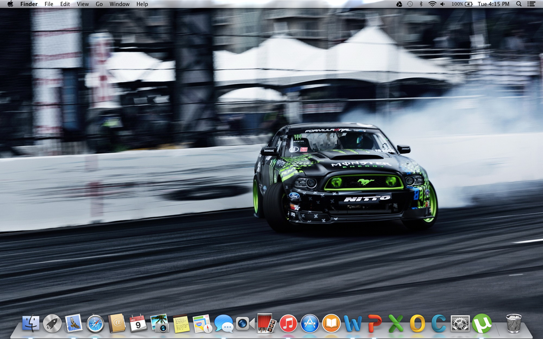543x339 pixels.
Task: Launch uTorrent green icon
Action: [482, 324]
